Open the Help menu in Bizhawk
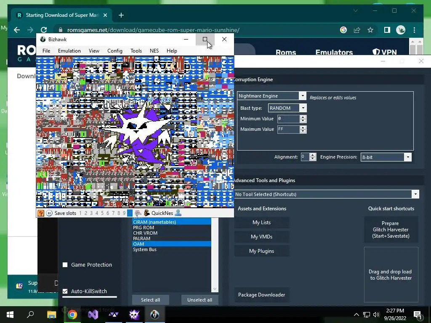This screenshot has height=323, width=431. click(172, 51)
